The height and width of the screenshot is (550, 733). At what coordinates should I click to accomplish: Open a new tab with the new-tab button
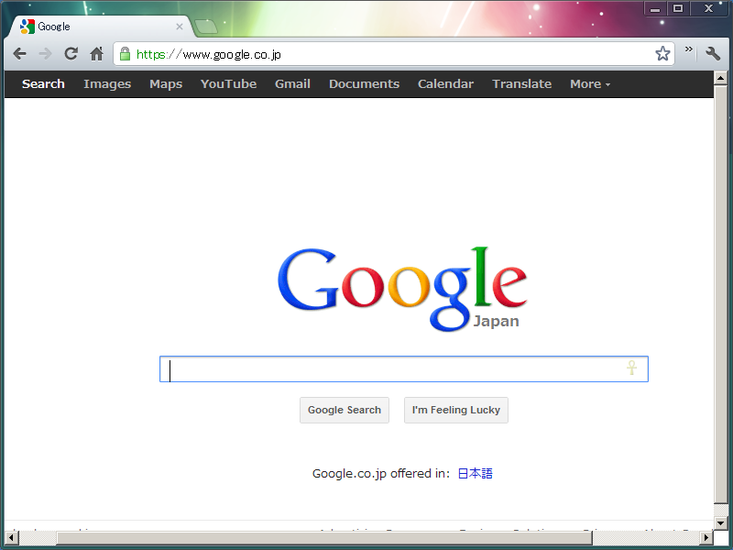pyautogui.click(x=206, y=27)
